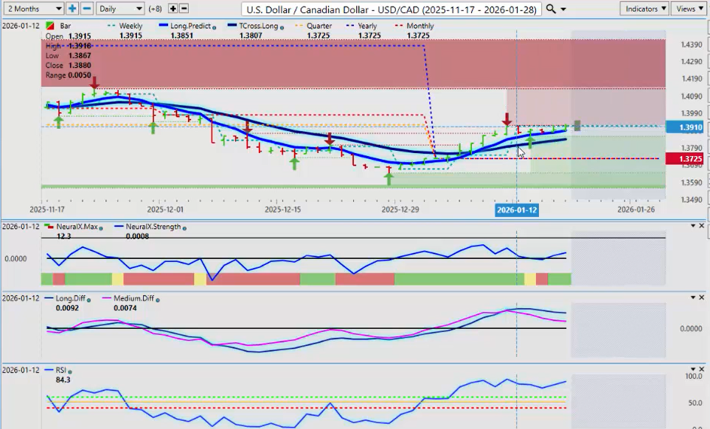Screen dimensions: 710x429
Task: Click the Bar chart type legend icon
Action: click(49, 26)
